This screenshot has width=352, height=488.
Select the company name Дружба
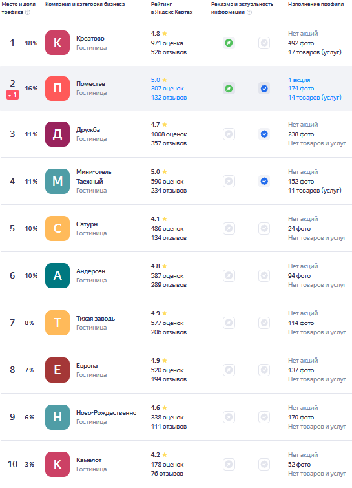tap(88, 130)
